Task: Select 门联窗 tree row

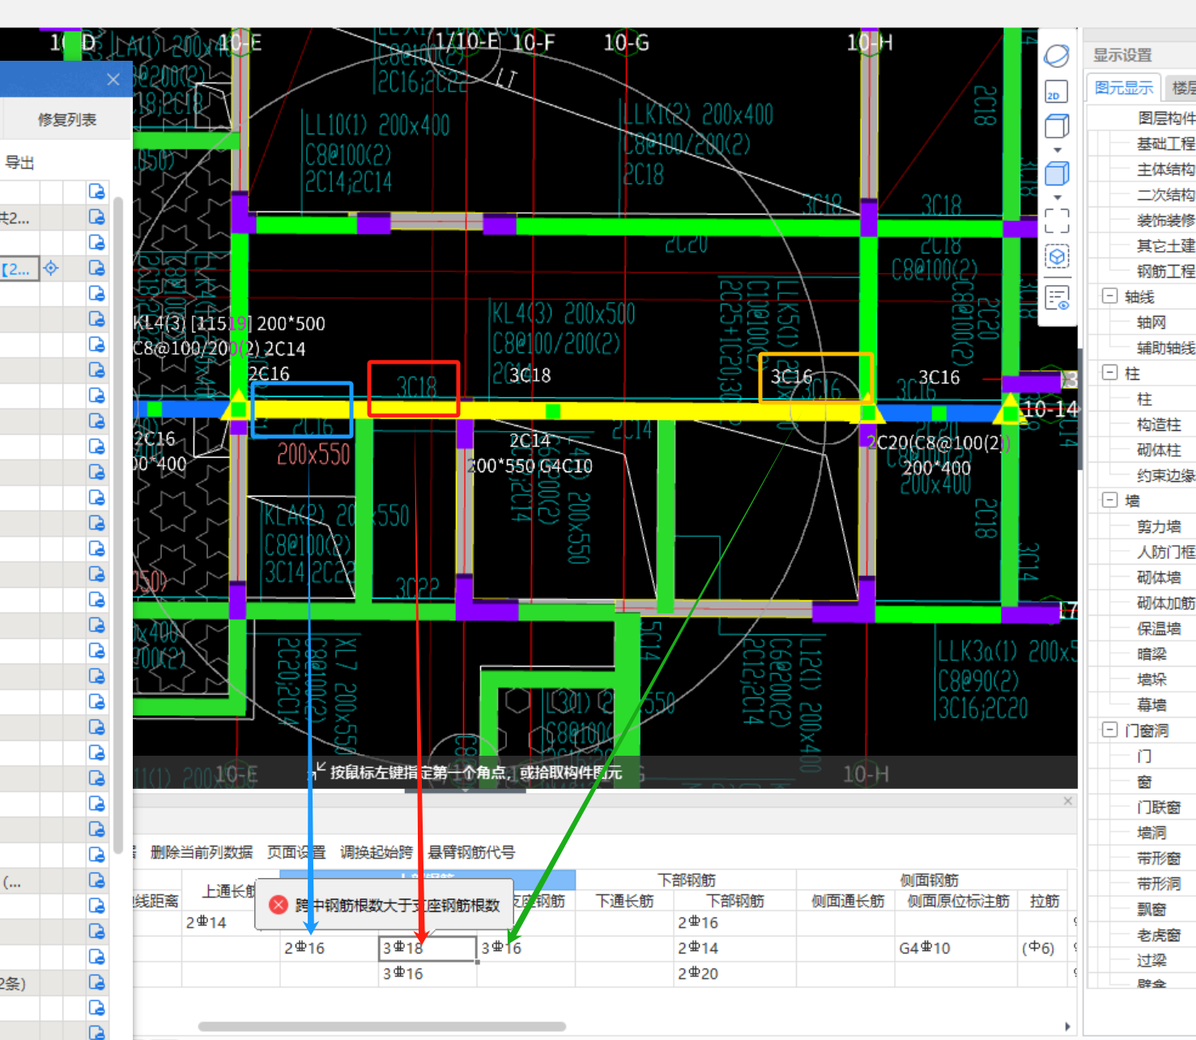Action: tap(1159, 807)
